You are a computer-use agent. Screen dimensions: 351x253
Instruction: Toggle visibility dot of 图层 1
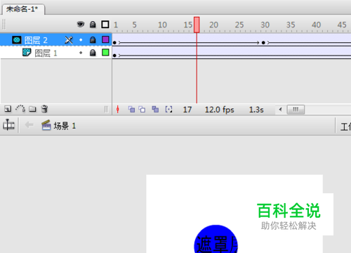click(x=81, y=53)
